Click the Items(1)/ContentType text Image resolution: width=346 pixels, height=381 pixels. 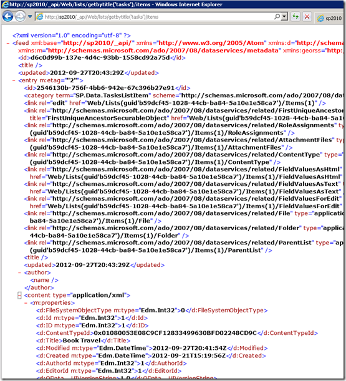(x=232, y=162)
